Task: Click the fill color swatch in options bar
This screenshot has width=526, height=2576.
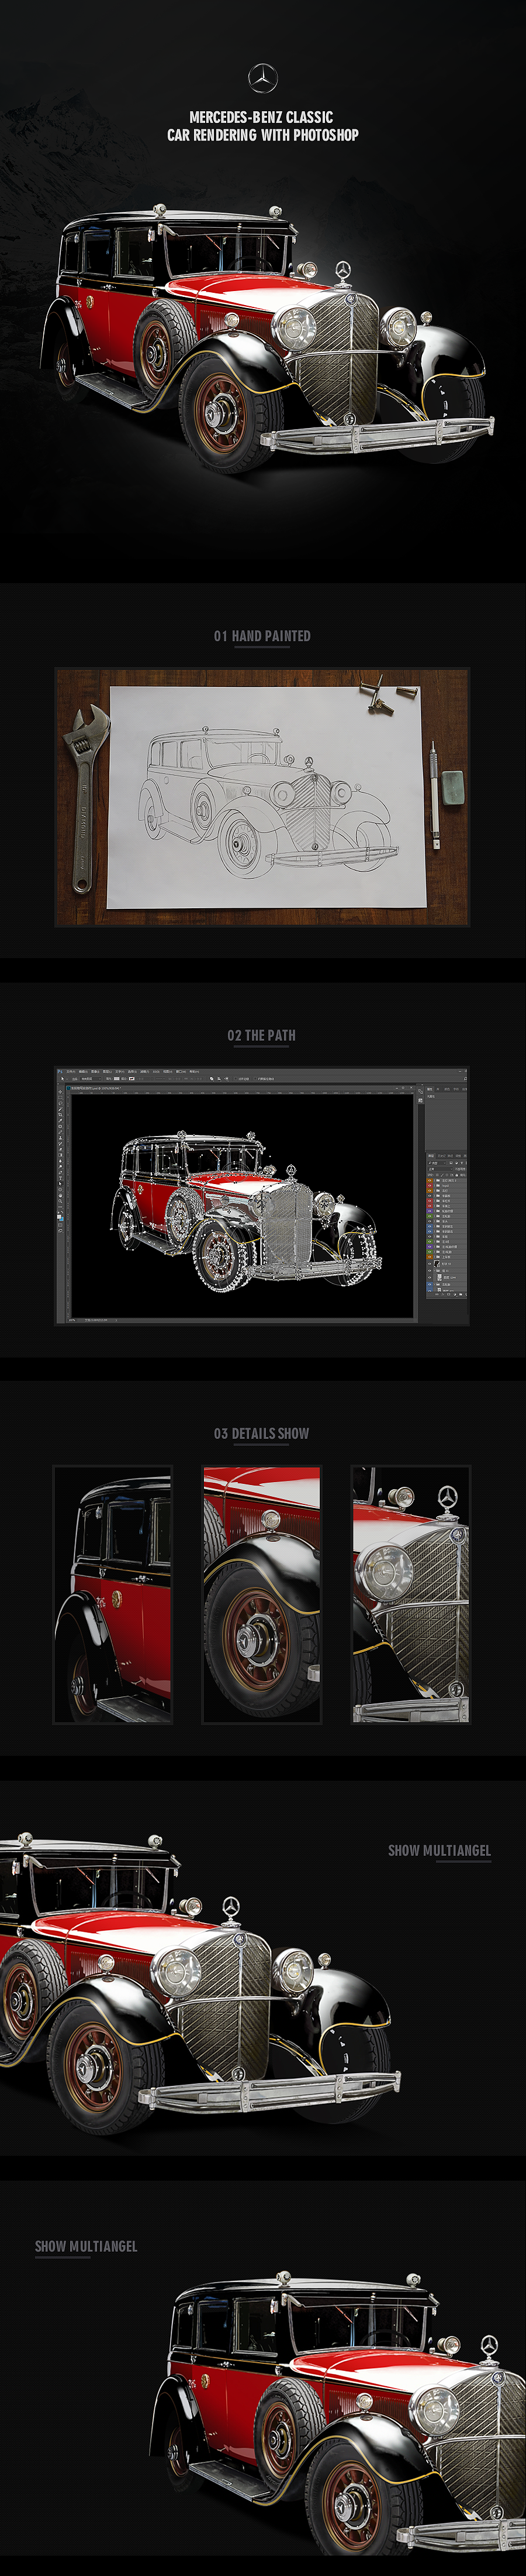Action: [117, 1079]
